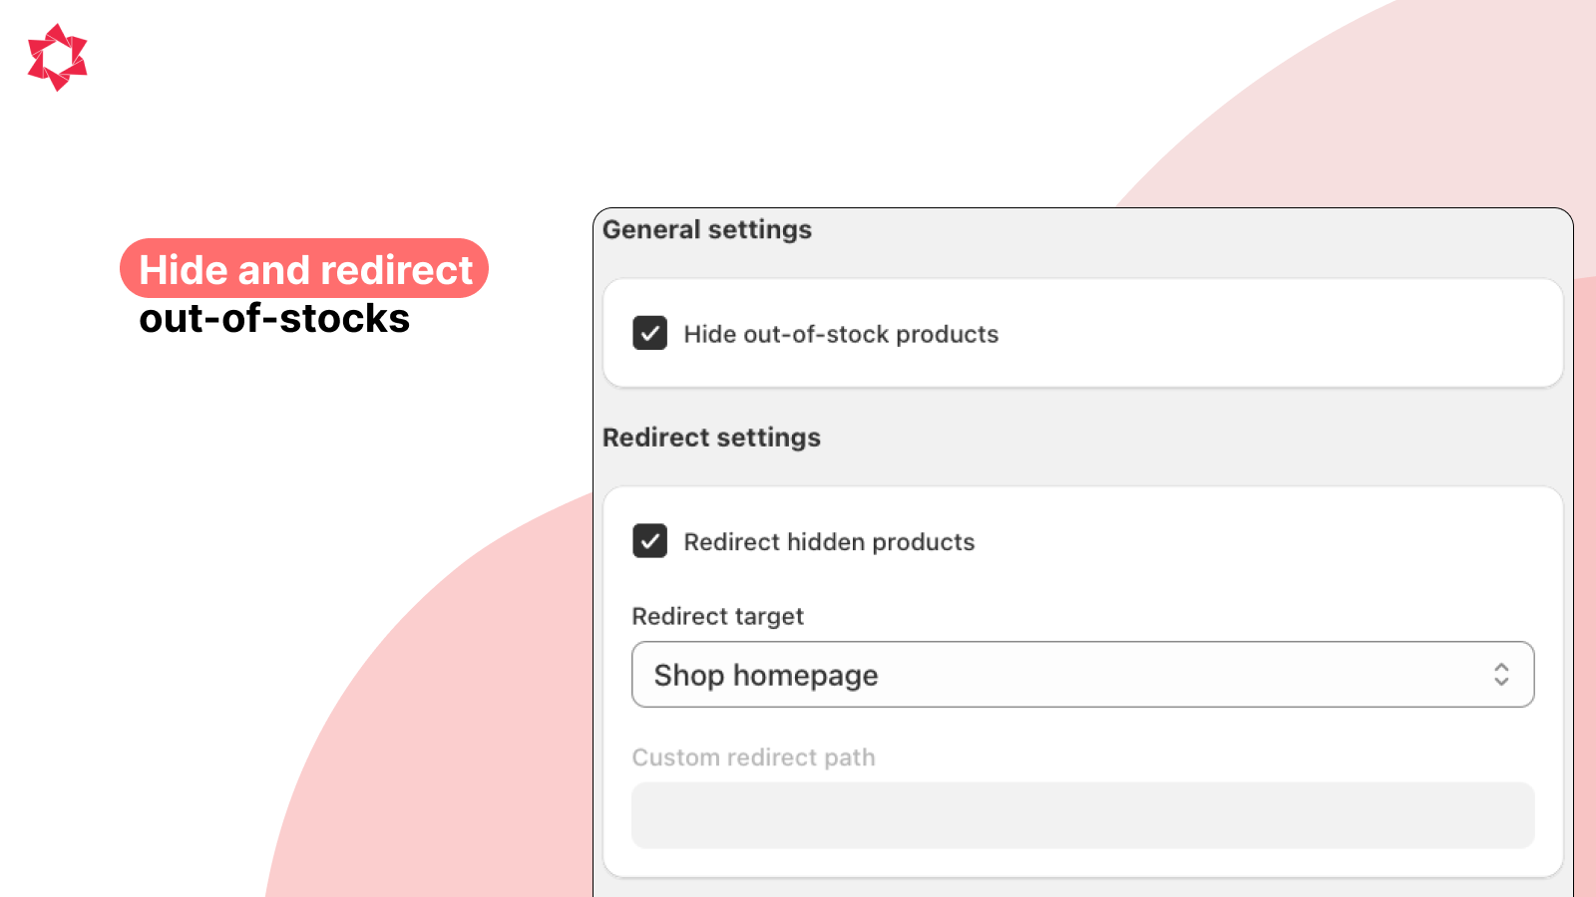Click the checkmark icon beside Redirect hidden products
Viewport: 1596px width, 897px height.
click(x=649, y=541)
